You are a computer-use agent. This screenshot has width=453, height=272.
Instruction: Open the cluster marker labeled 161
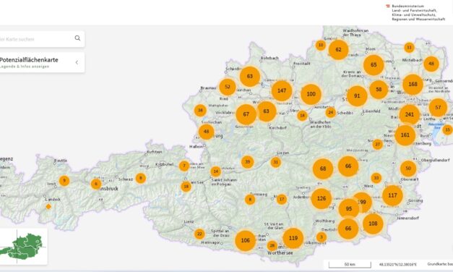tap(405, 135)
